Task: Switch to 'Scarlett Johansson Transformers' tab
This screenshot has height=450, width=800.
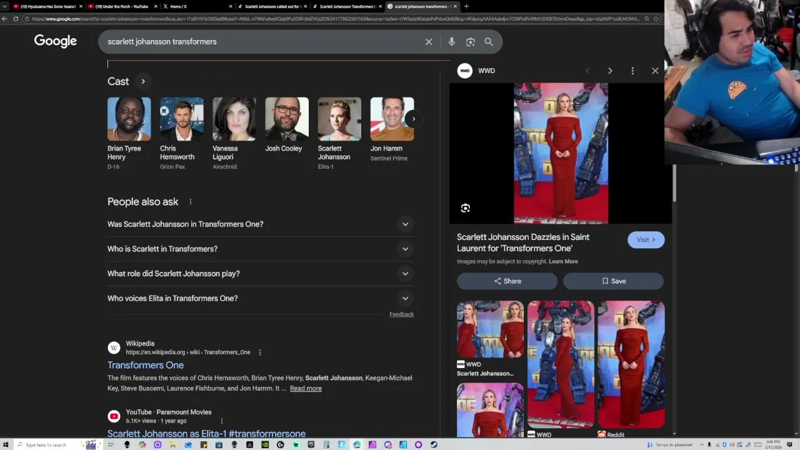Action: click(346, 6)
